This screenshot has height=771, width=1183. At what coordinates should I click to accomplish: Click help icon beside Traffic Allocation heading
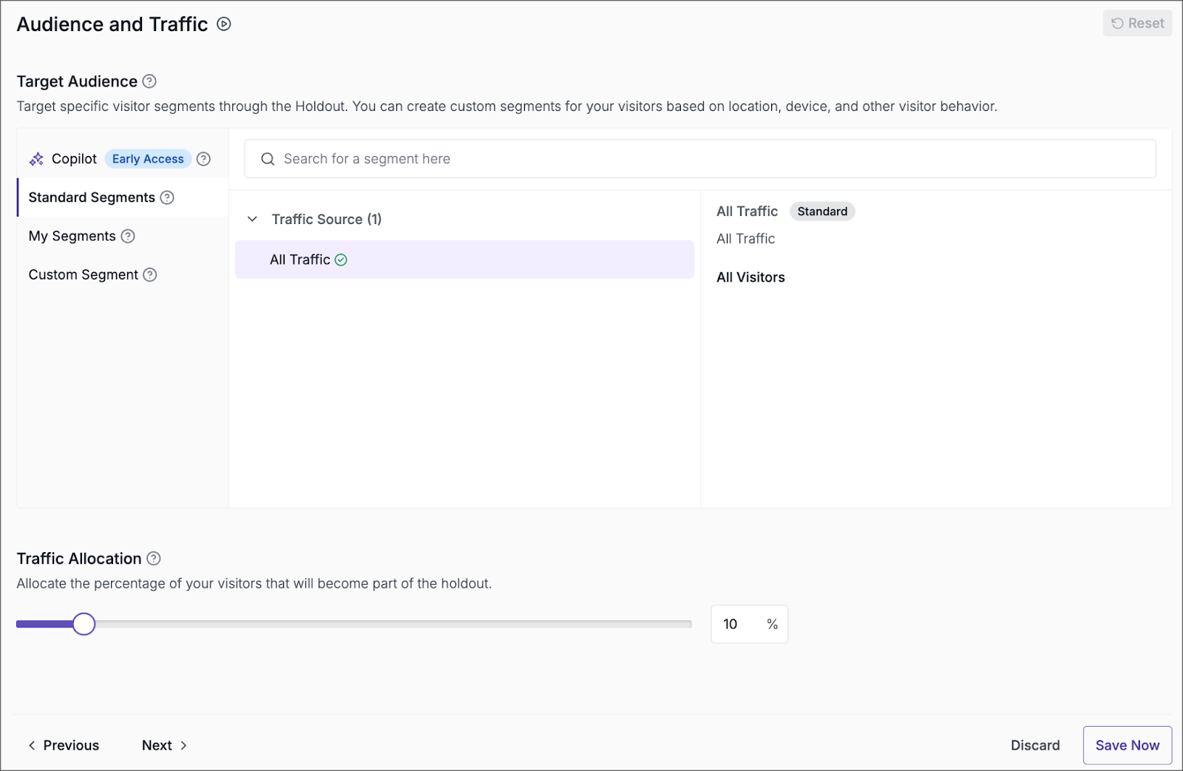[154, 559]
